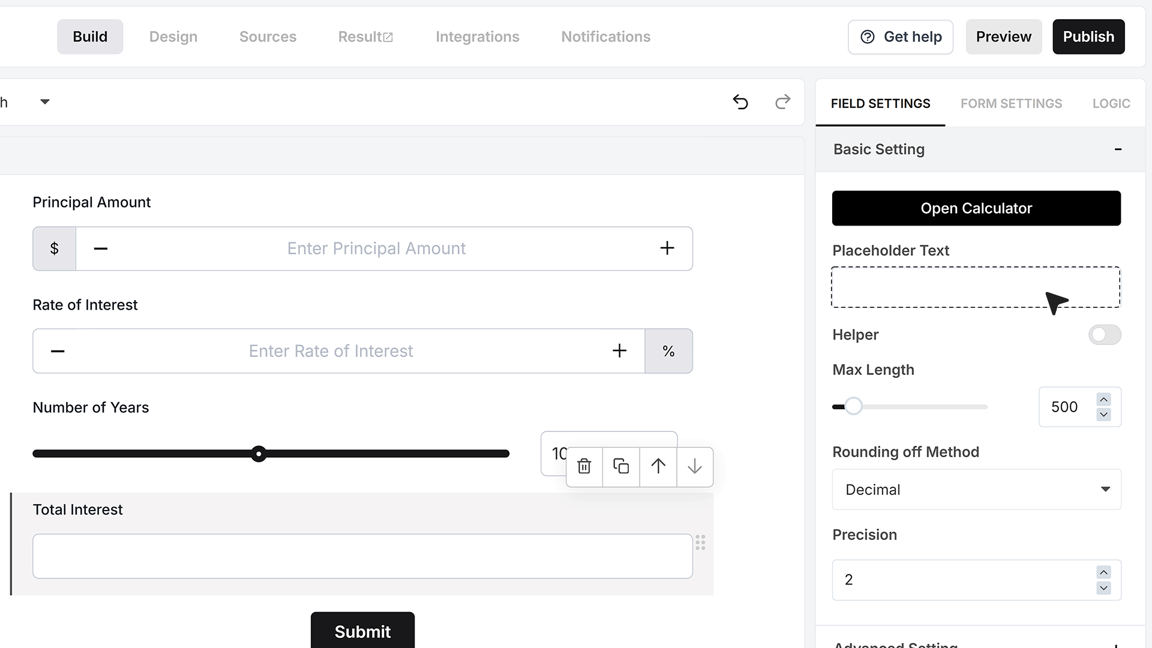The image size is (1152, 648).
Task: Switch to the Design tab
Action: [173, 37]
